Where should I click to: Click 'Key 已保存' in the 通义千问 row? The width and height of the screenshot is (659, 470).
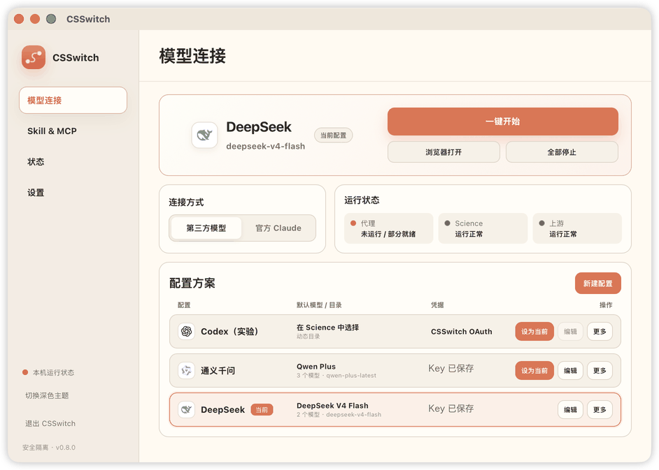tap(451, 369)
